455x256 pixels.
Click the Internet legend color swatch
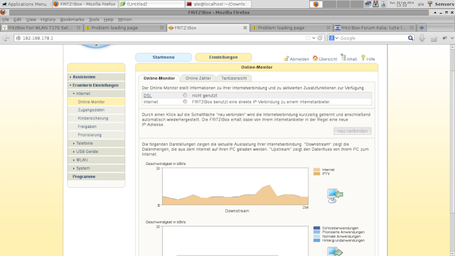coord(317,170)
